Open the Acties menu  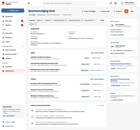[101, 20]
